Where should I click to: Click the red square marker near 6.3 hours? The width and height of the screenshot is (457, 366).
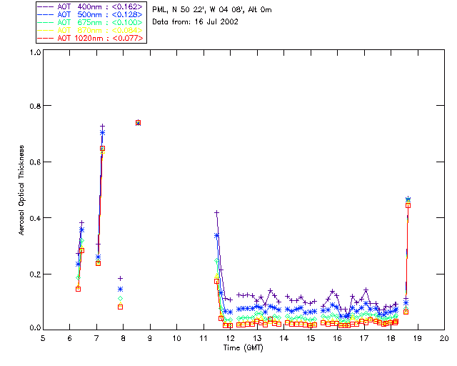[78, 289]
